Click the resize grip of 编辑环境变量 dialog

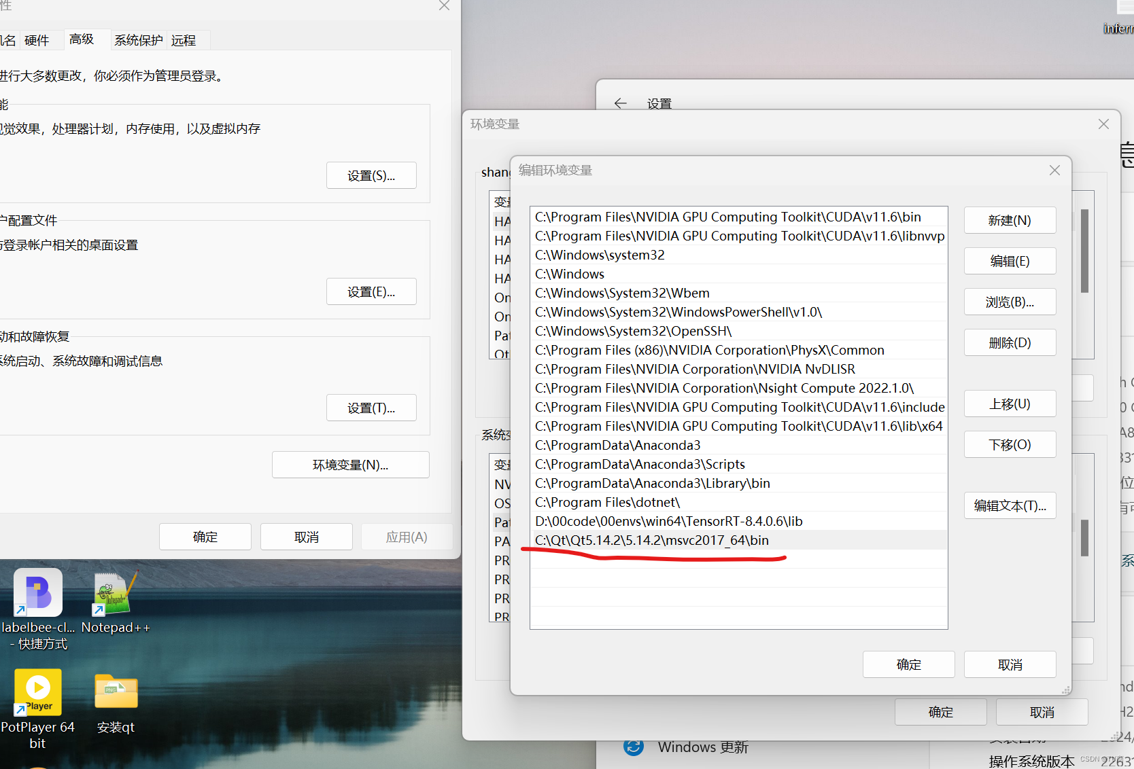click(x=1065, y=690)
